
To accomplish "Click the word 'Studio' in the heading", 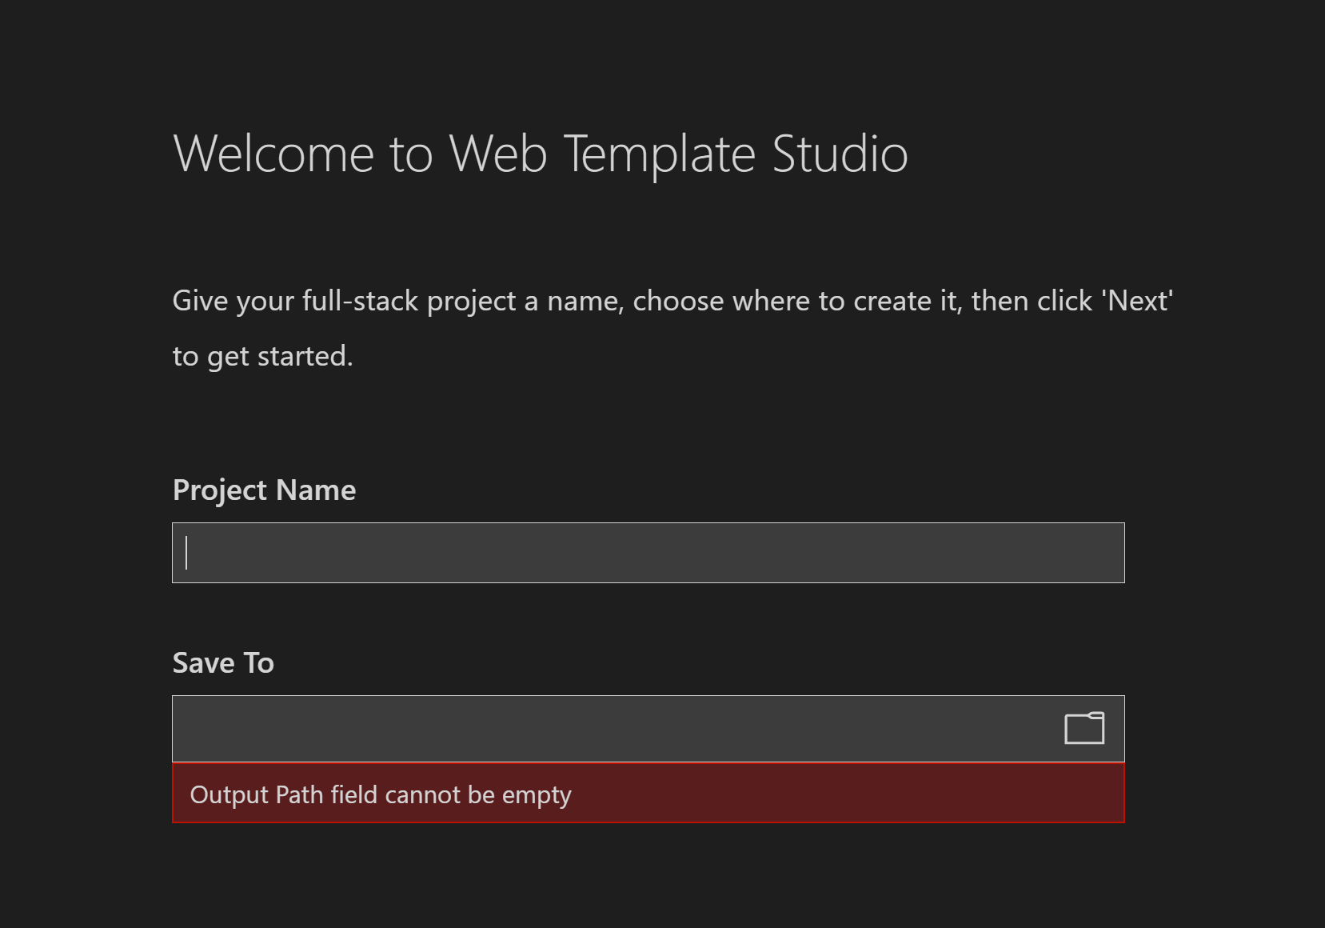I will 840,153.
